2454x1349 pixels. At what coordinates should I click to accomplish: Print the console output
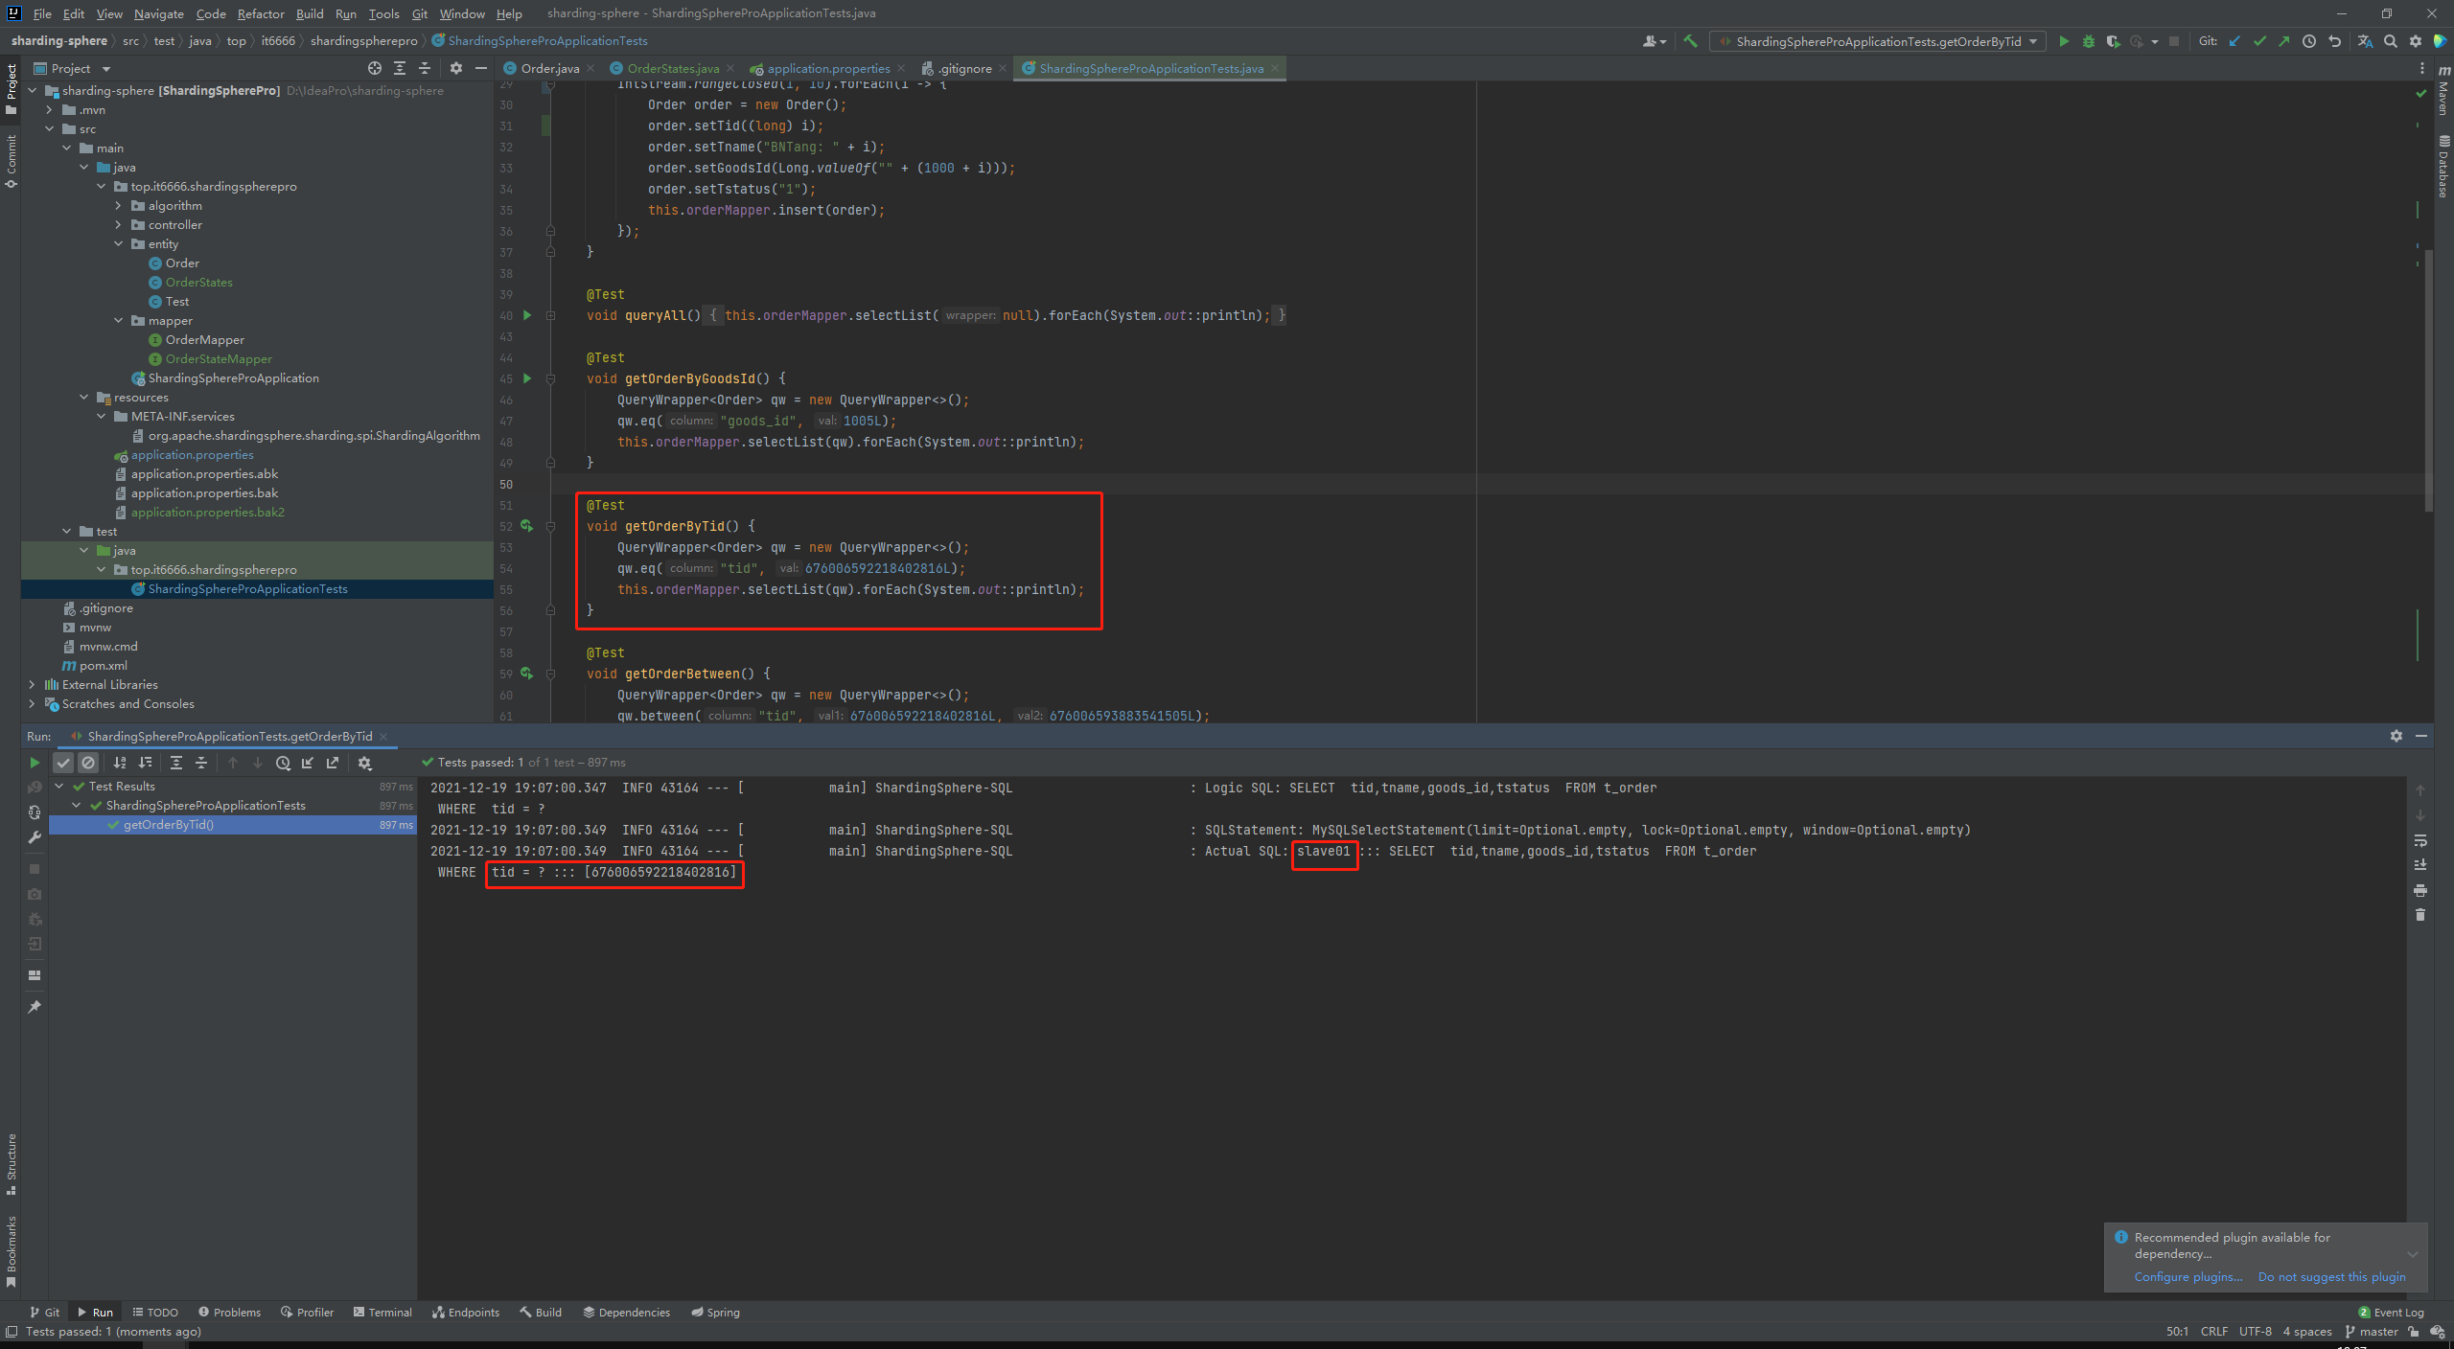pos(2420,890)
